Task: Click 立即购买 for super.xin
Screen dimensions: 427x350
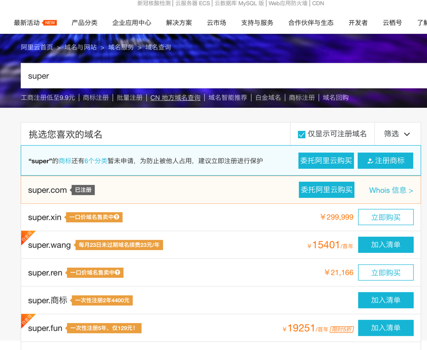Action: [386, 217]
